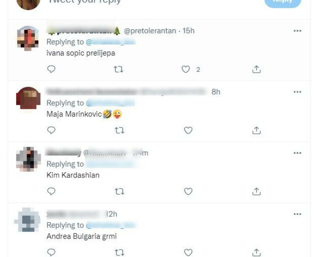
Task: Like the Kim Kardashian tweet
Action: point(188,191)
